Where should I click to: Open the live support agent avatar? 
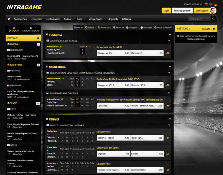pos(213,11)
